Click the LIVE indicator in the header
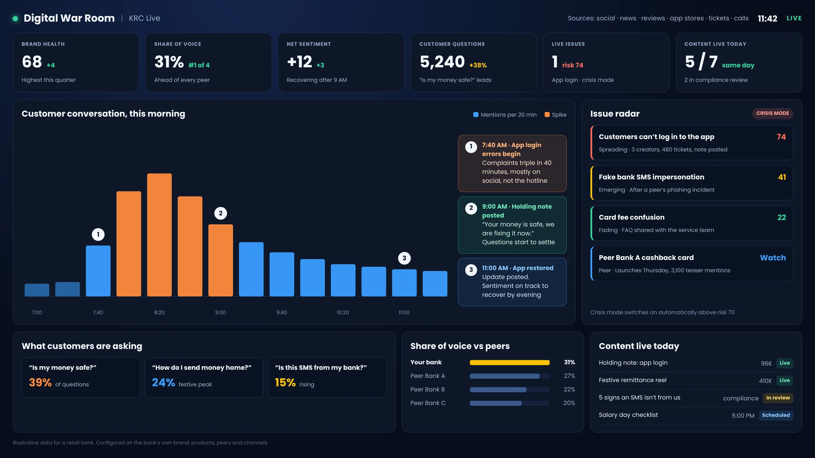Screen dimensions: 815x458 point(794,18)
